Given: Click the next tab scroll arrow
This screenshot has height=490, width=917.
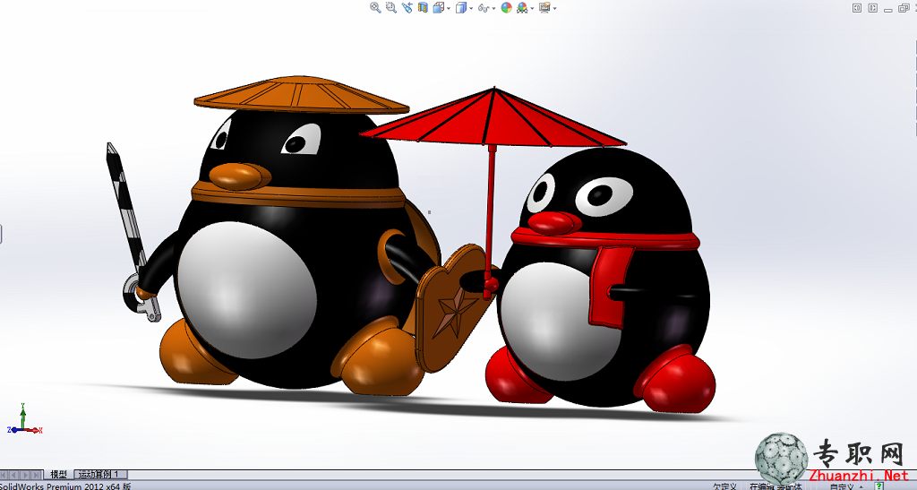Looking at the screenshot, I should click(26, 475).
